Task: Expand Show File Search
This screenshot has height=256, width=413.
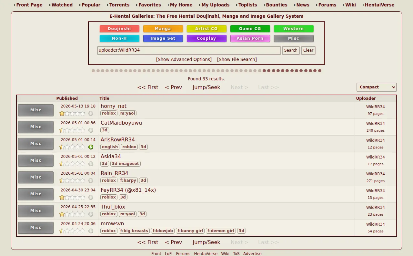Action: [237, 59]
